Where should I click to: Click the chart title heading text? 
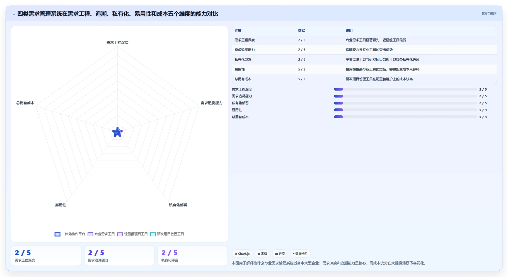point(118,14)
